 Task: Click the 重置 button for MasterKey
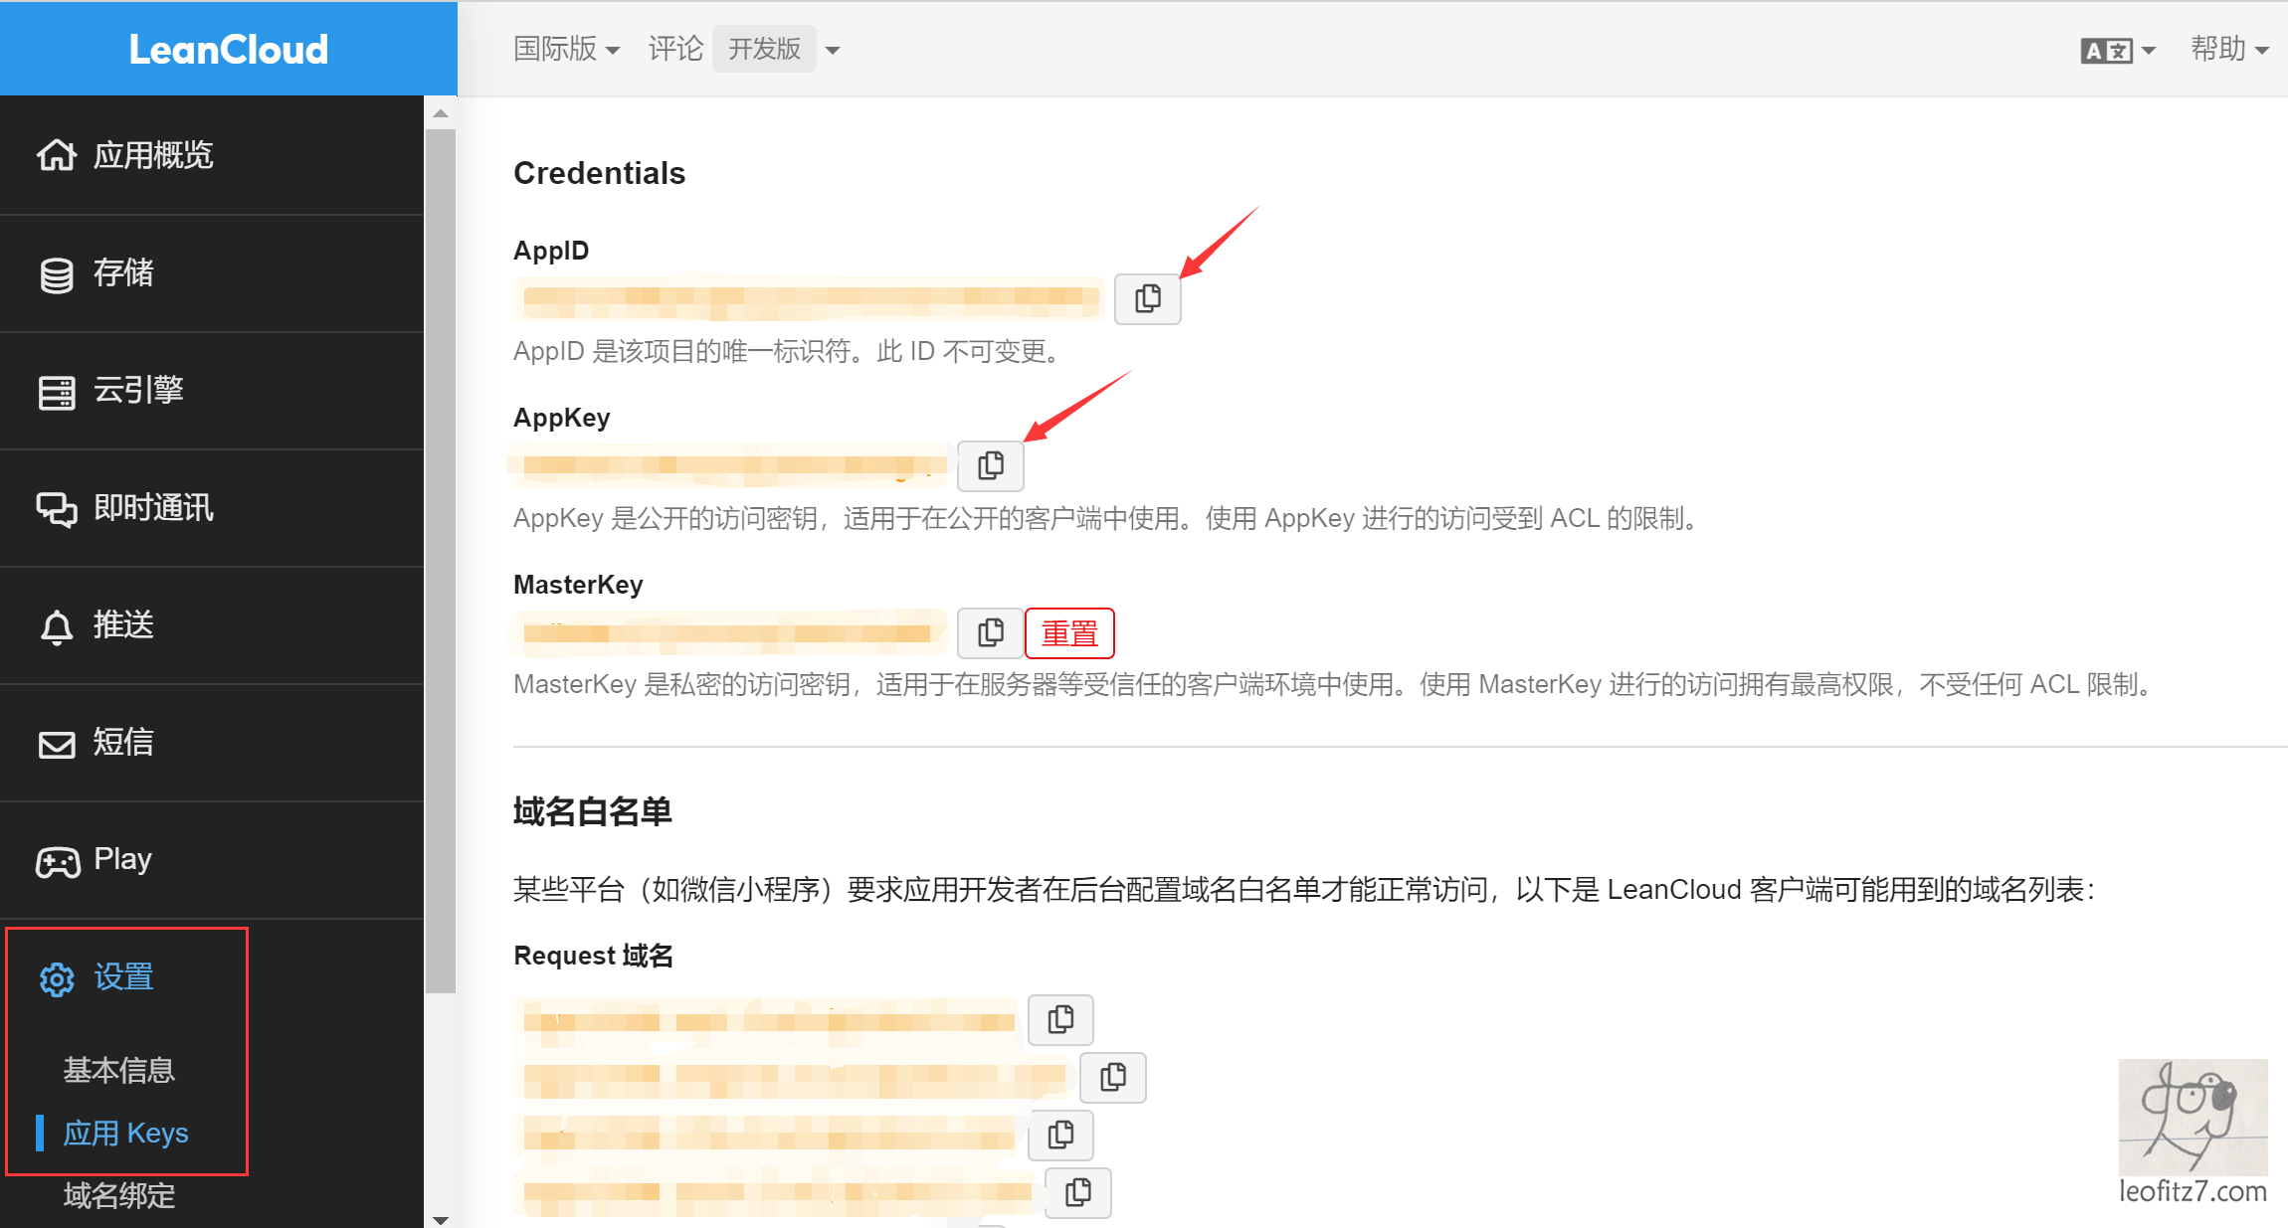(x=1069, y=632)
